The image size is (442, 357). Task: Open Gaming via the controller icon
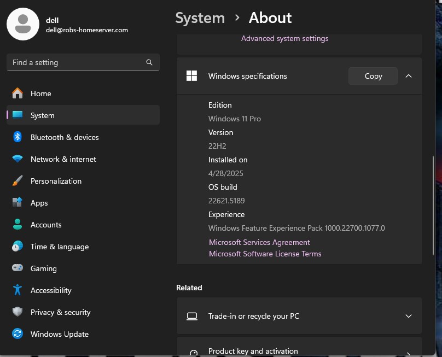[x=18, y=268]
